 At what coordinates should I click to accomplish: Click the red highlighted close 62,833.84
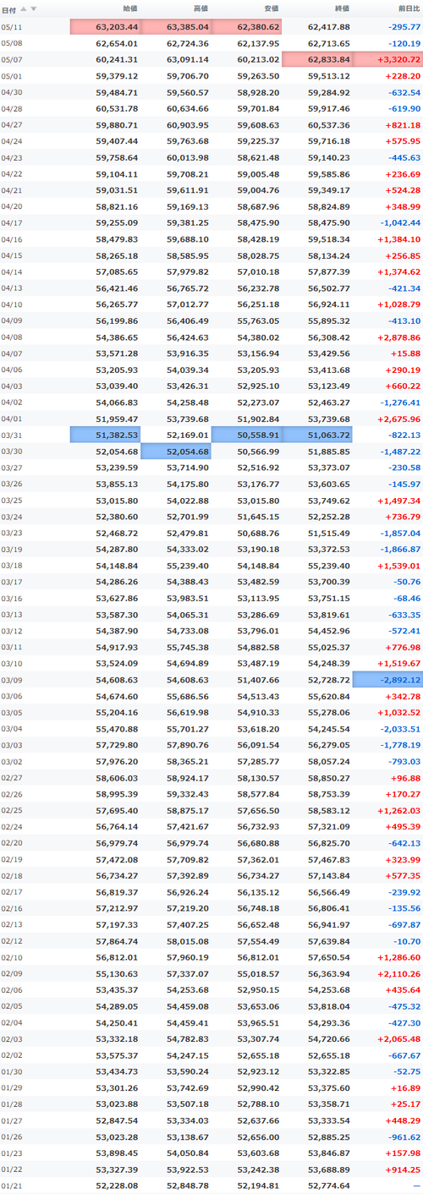click(x=317, y=58)
